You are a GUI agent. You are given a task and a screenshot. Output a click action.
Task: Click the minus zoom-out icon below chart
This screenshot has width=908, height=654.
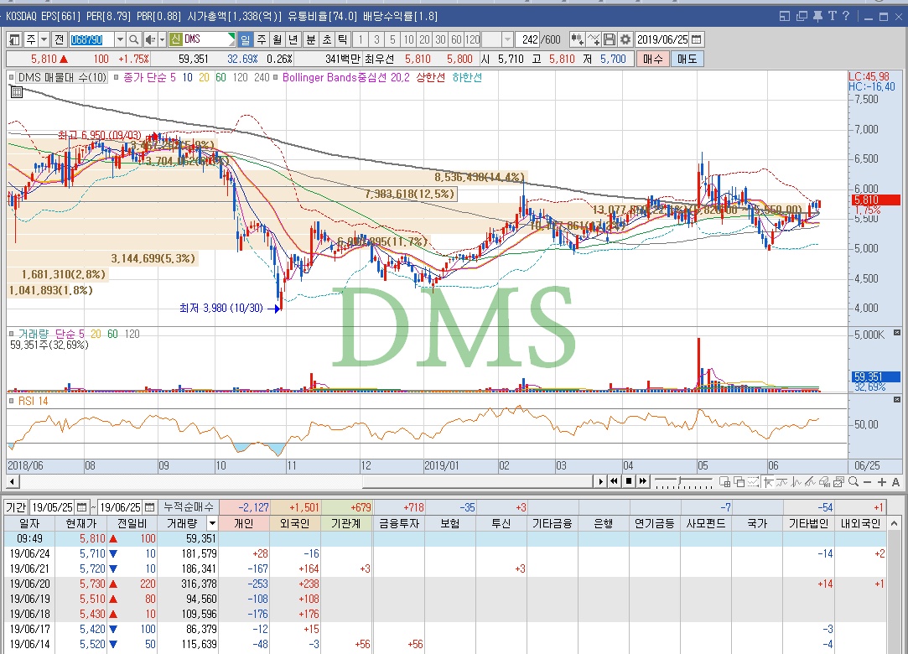point(868,482)
